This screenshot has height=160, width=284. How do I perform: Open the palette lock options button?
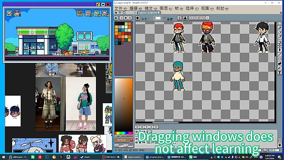click(116, 18)
